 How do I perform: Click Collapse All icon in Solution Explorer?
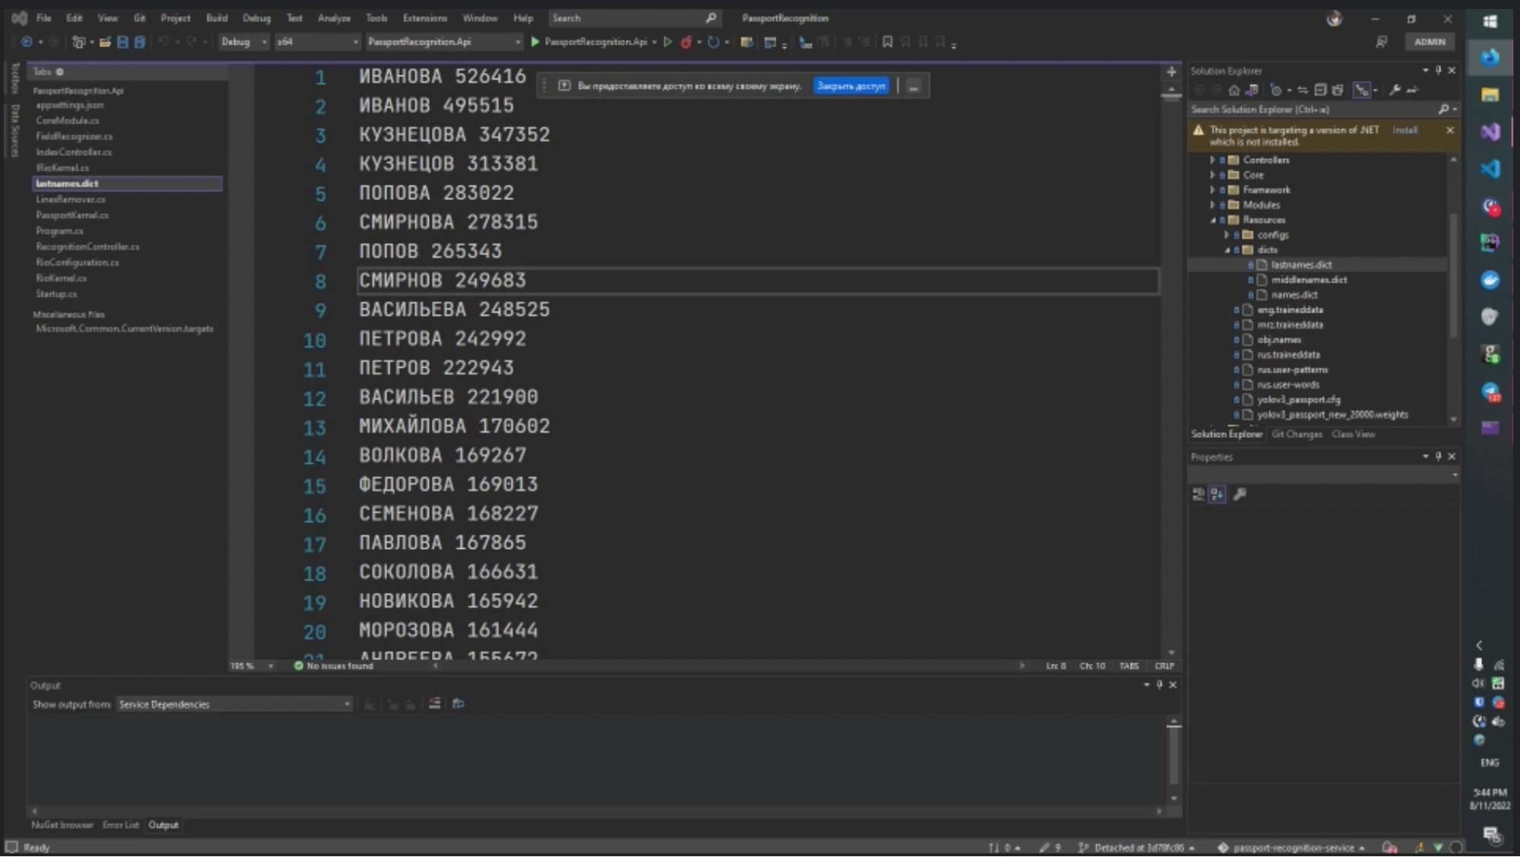[1320, 90]
